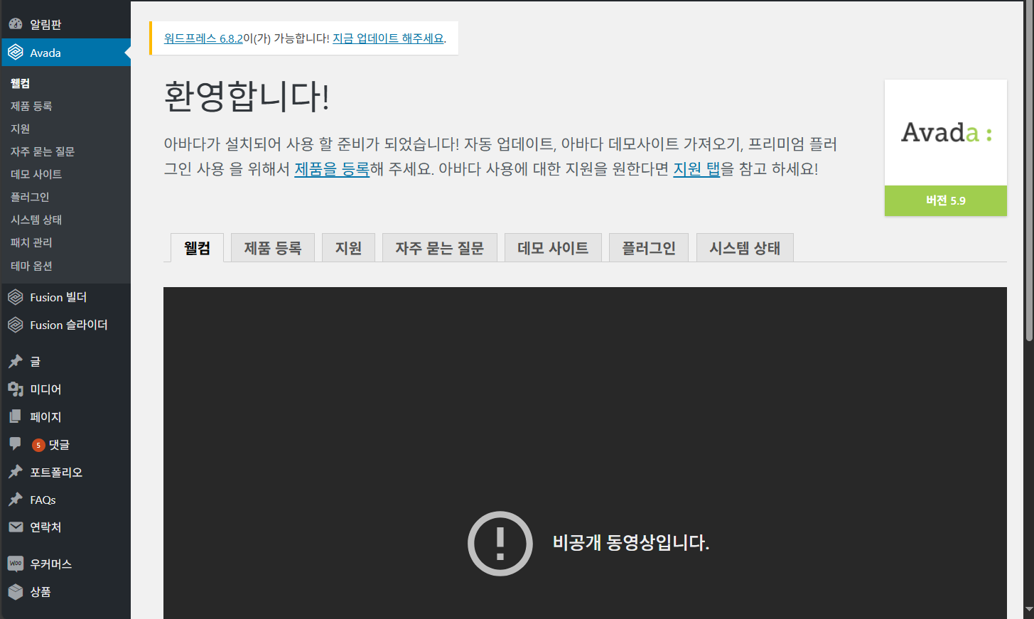The height and width of the screenshot is (619, 1034).
Task: Open 댓글 comments menu
Action: pyautogui.click(x=65, y=445)
